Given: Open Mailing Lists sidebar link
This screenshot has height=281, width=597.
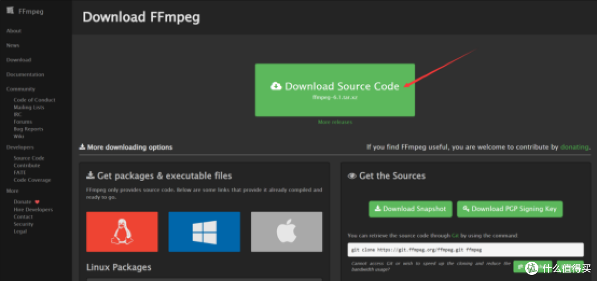Looking at the screenshot, I should [29, 107].
